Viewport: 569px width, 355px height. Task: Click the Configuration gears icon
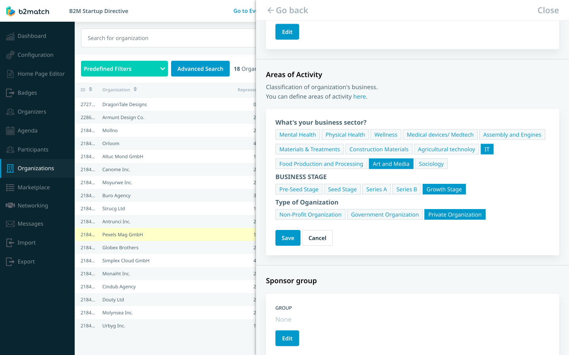(10, 55)
